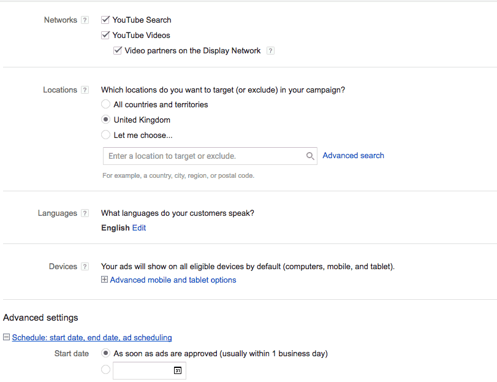
Task: Open help icon next to Languages
Action: (x=85, y=213)
